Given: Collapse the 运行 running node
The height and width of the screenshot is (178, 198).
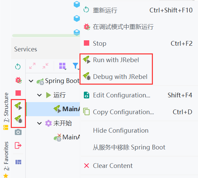Looking at the screenshot, I should (39, 95).
